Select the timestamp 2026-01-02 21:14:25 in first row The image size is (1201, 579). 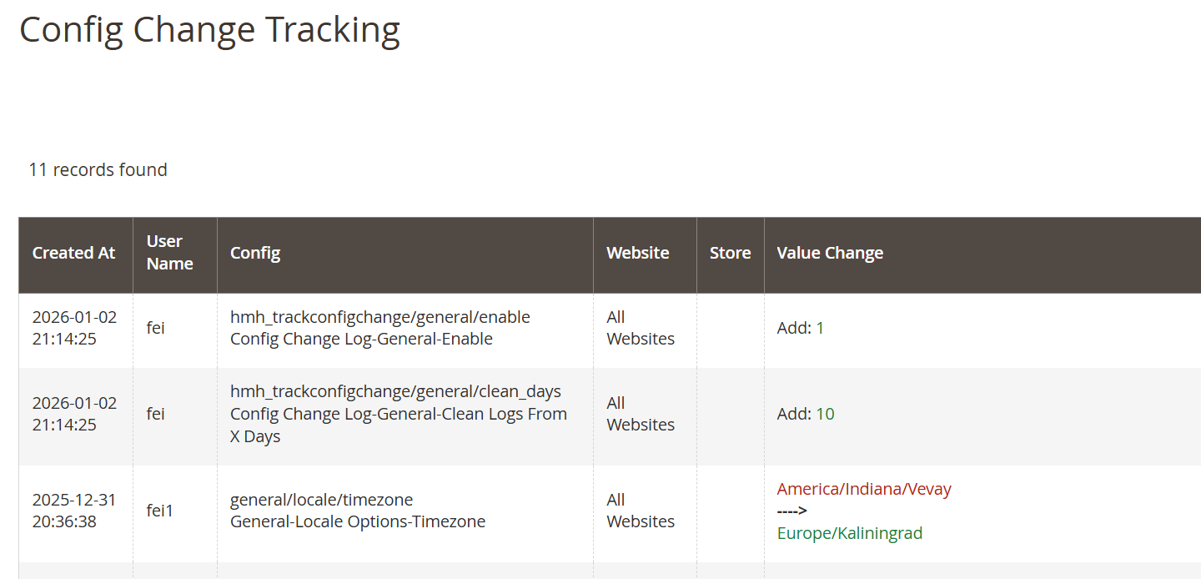click(x=73, y=327)
